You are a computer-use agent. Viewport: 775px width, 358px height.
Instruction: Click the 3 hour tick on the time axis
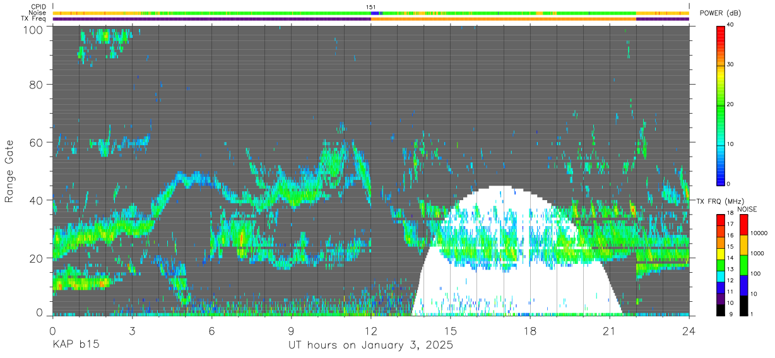(x=133, y=330)
